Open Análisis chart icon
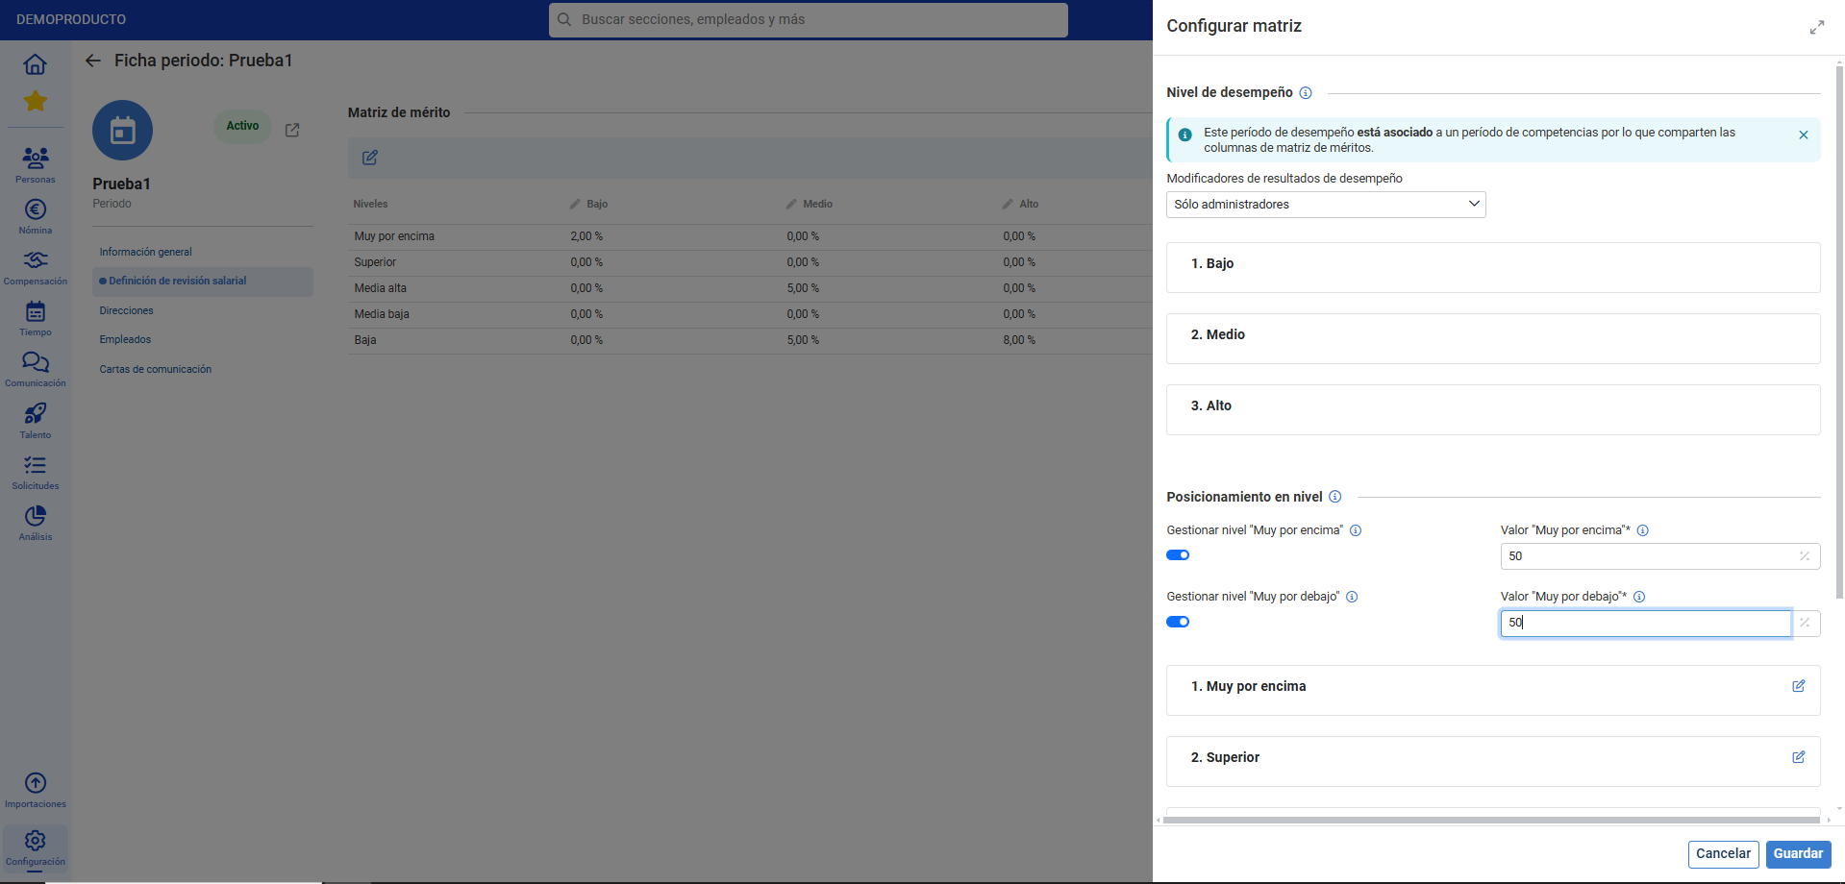 36,516
